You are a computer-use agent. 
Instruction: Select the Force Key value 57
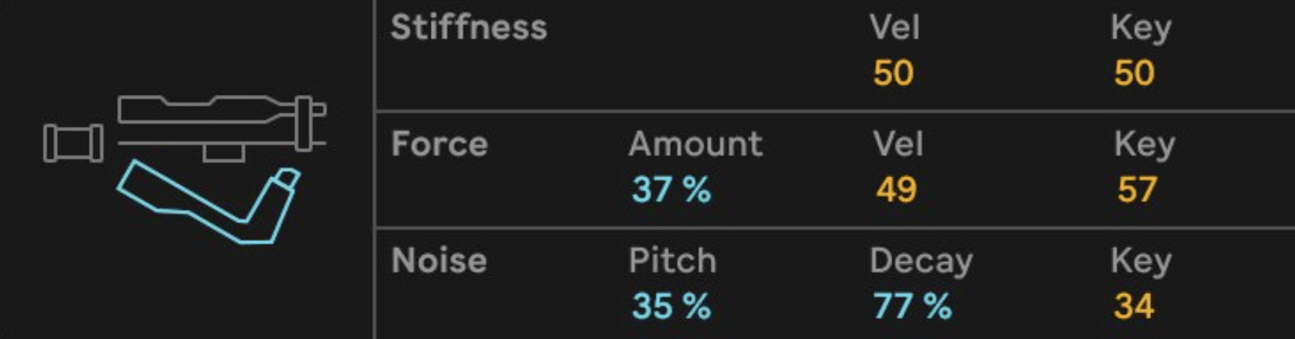pyautogui.click(x=1138, y=190)
